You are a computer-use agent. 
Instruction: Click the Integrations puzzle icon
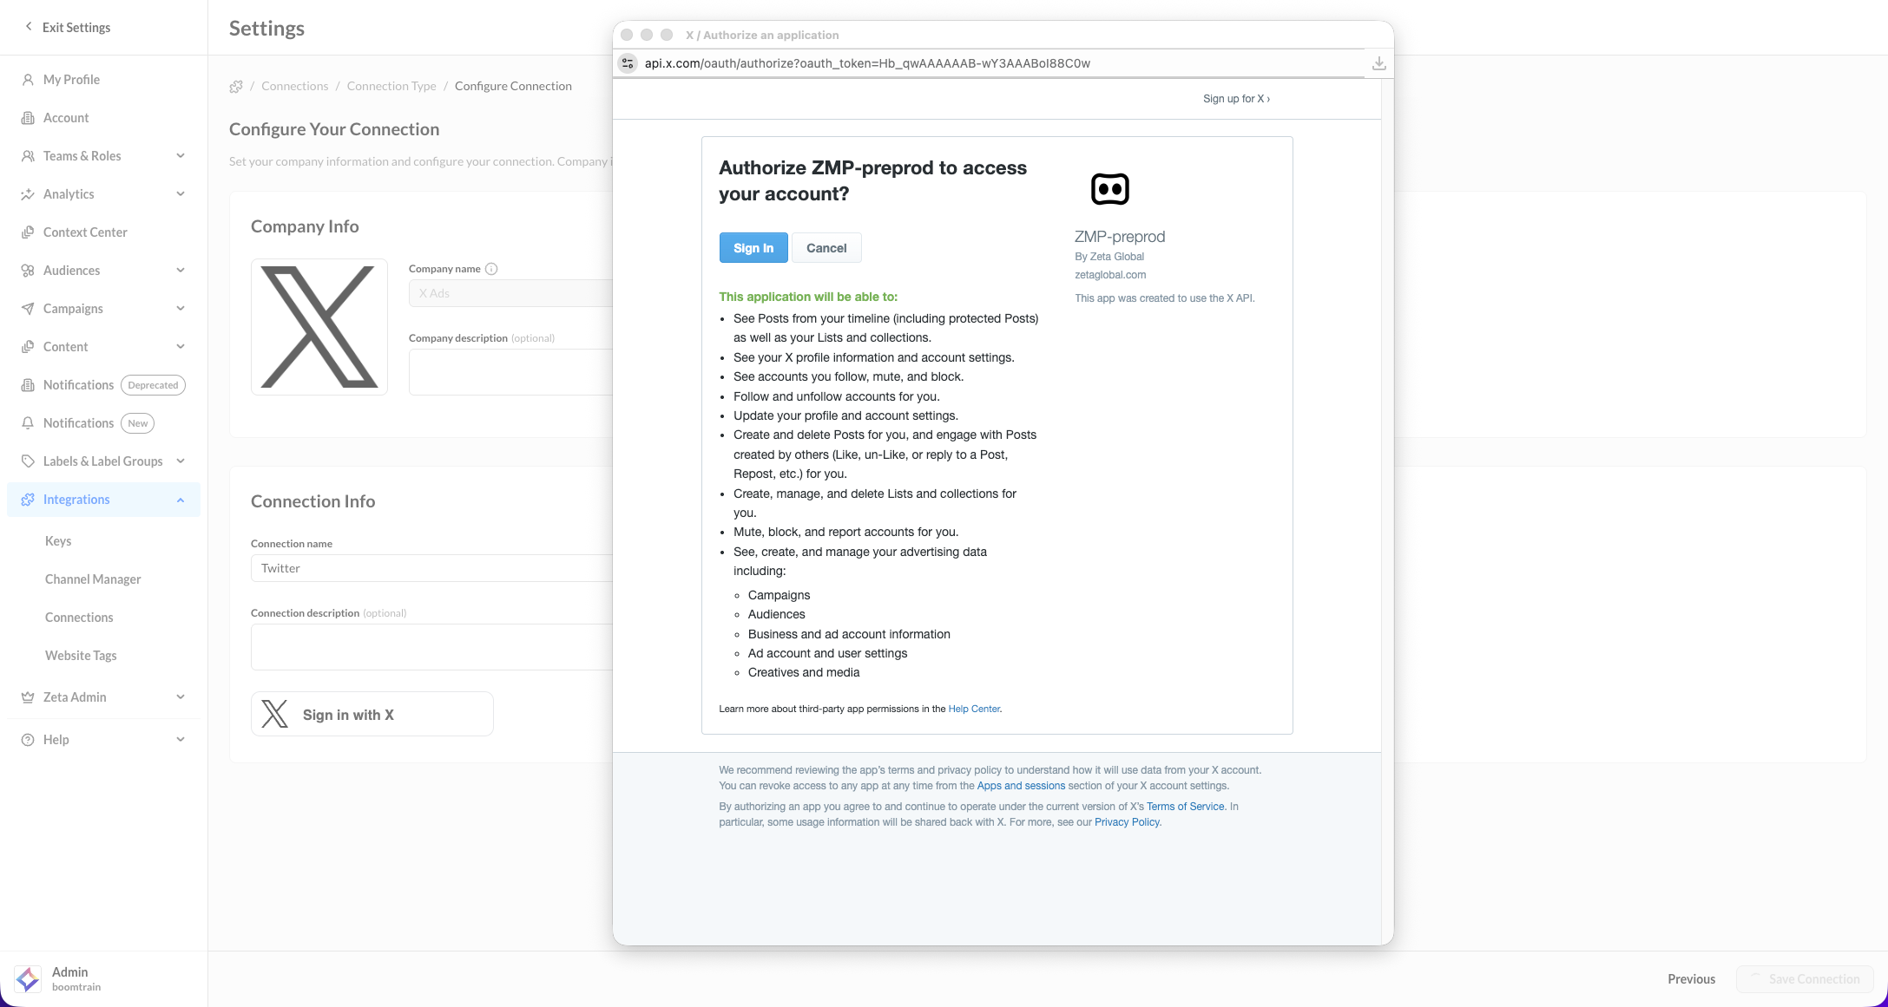pos(28,500)
